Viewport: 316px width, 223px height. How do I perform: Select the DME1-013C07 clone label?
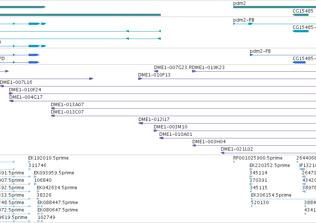click(x=67, y=112)
